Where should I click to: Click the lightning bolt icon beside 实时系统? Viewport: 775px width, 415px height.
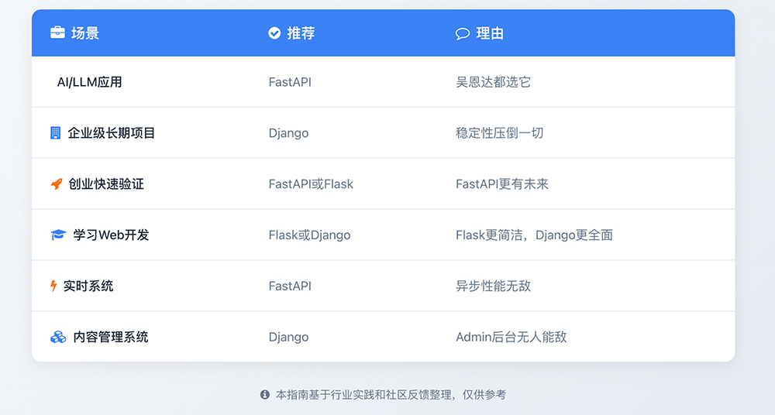click(54, 286)
